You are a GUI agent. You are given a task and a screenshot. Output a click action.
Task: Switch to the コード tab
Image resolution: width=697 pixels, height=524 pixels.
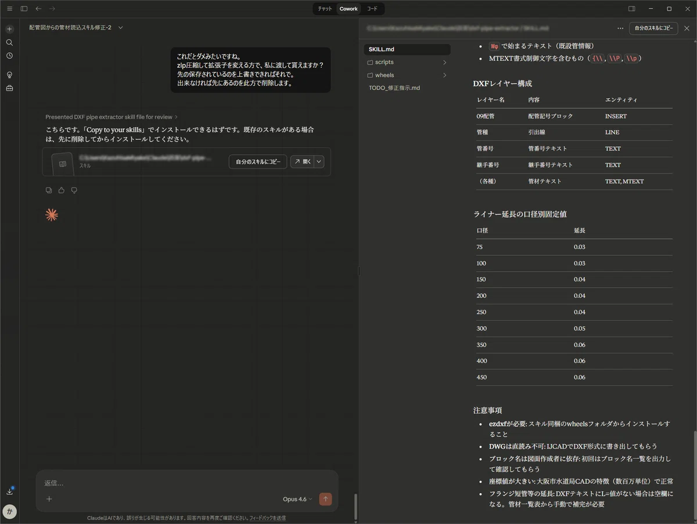(372, 9)
